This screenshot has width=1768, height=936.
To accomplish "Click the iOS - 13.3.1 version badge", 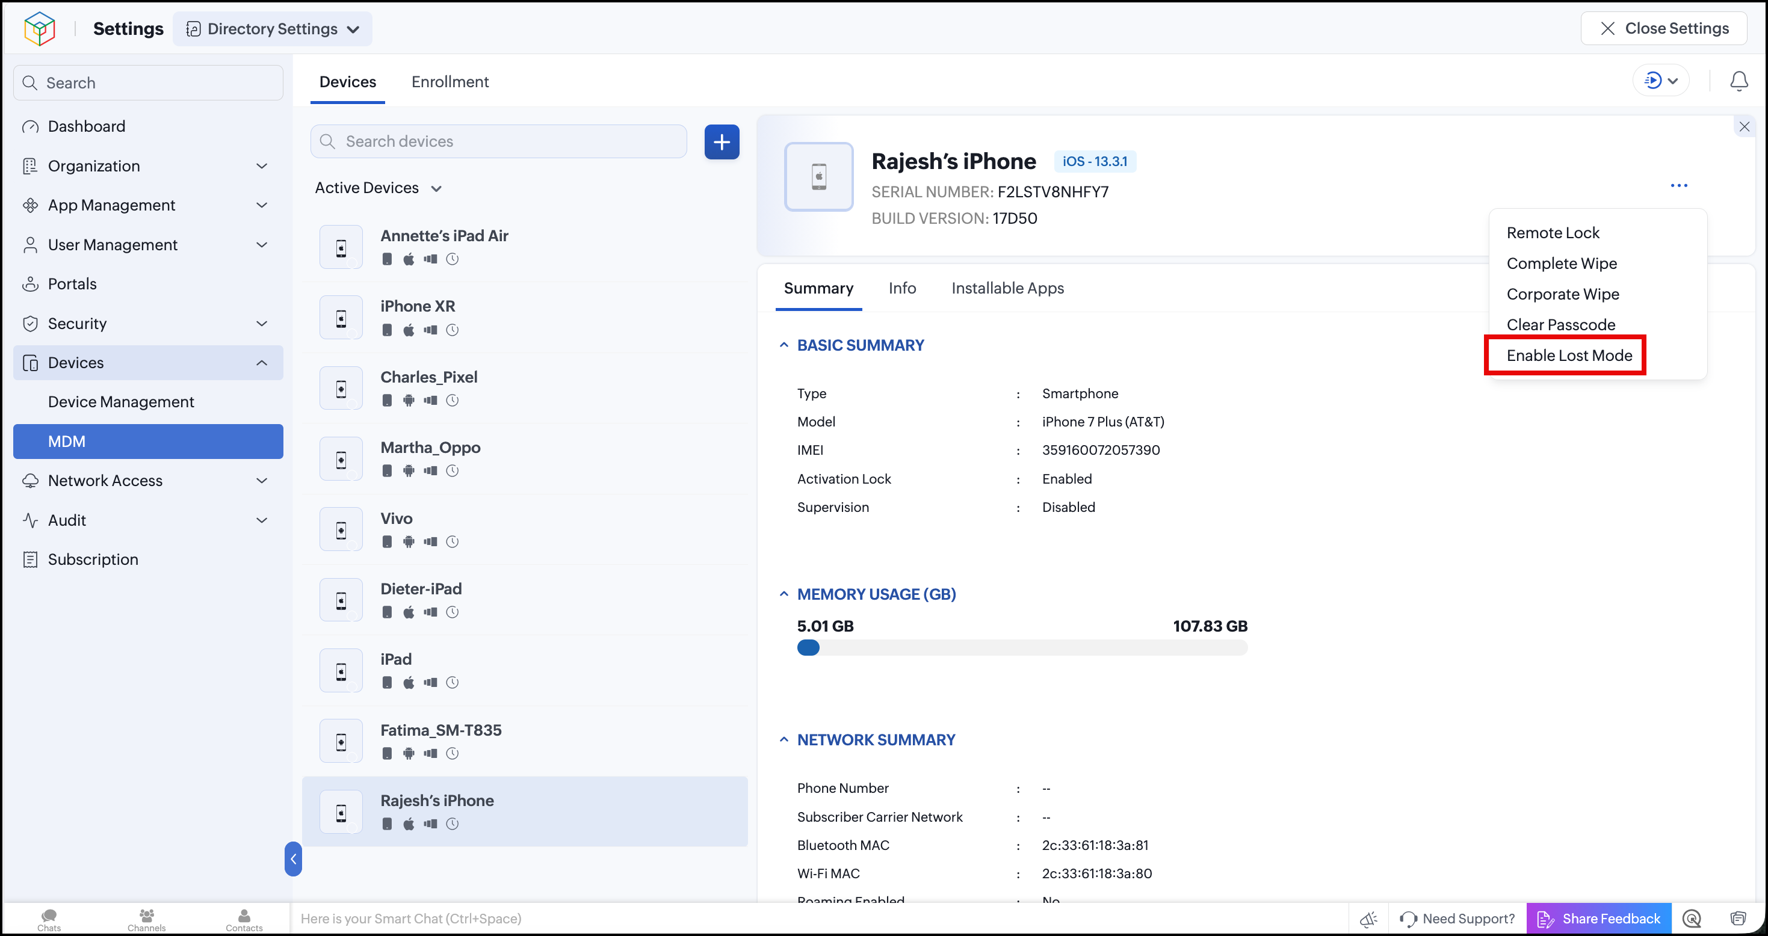I will (x=1095, y=162).
